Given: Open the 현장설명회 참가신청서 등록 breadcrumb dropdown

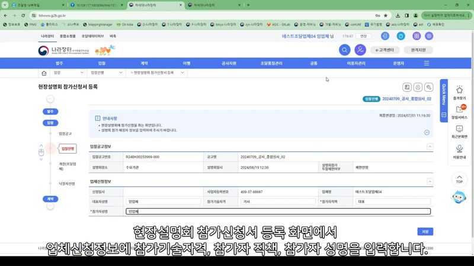Looking at the screenshot, I should click(x=157, y=73).
